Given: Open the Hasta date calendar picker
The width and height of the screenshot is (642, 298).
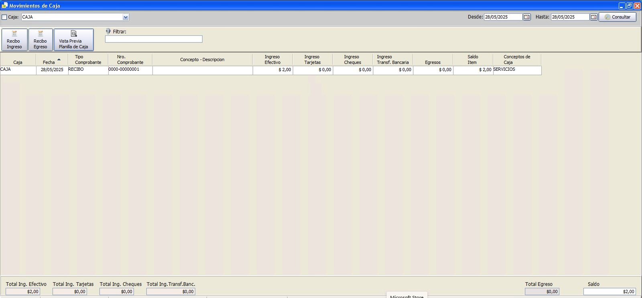Looking at the screenshot, I should (594, 17).
